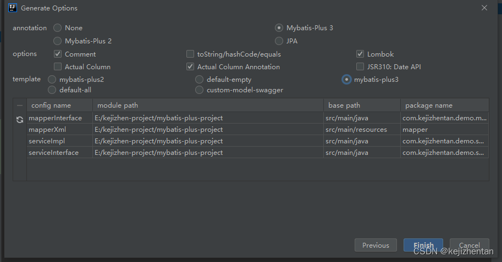Click the Cancel button
Screen dimensions: 502x262
tap(470, 245)
